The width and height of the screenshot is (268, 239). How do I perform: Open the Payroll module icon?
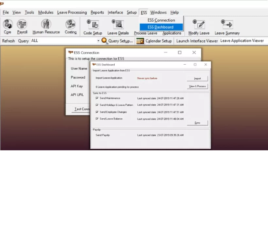point(22,24)
